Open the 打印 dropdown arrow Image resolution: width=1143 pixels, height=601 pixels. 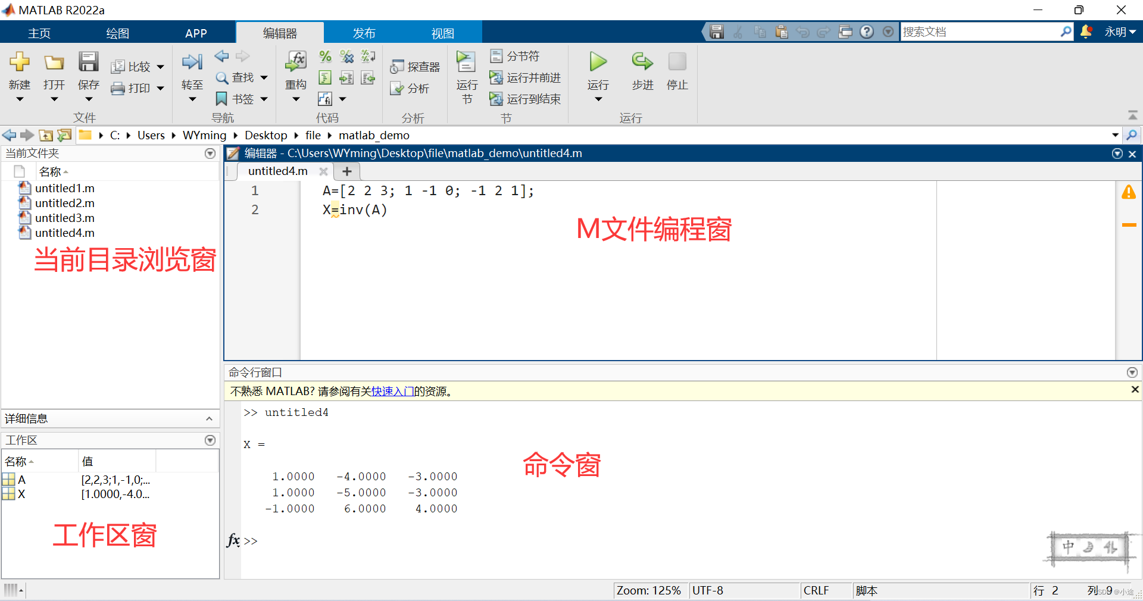click(x=160, y=88)
